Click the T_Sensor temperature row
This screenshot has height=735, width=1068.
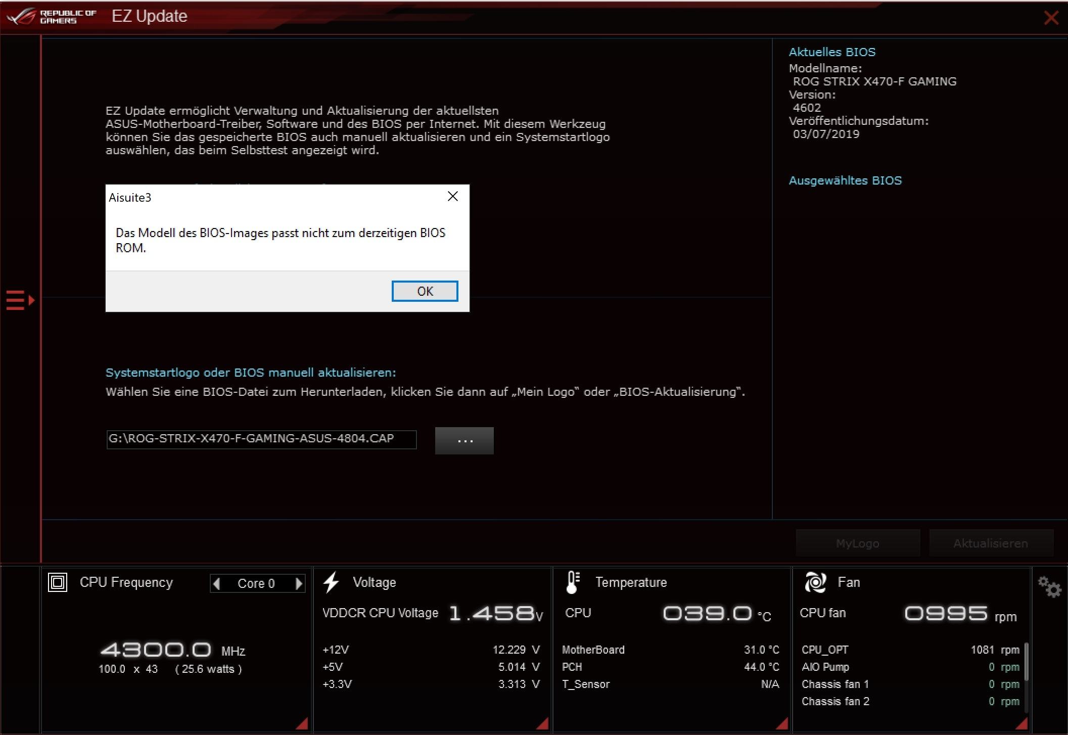tap(671, 684)
